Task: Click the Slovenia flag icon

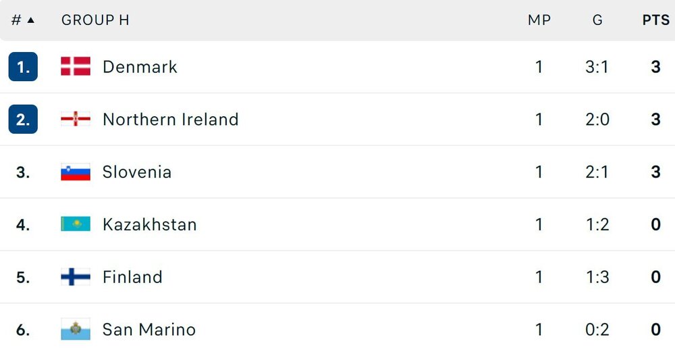Action: click(75, 172)
